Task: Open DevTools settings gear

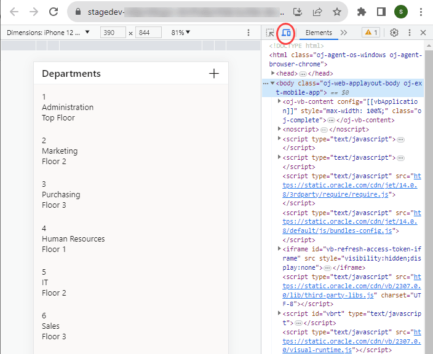Action: [394, 33]
